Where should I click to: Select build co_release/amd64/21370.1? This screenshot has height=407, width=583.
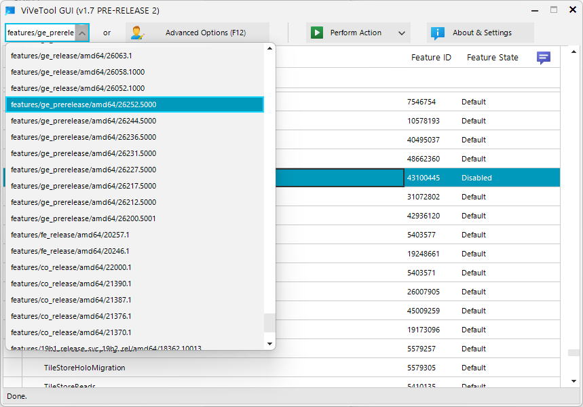click(134, 332)
